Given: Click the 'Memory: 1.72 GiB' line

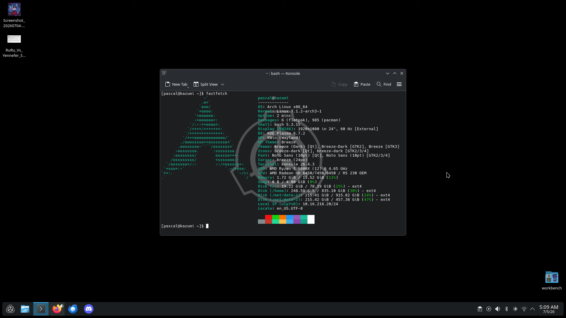Looking at the screenshot, I should tap(298, 178).
